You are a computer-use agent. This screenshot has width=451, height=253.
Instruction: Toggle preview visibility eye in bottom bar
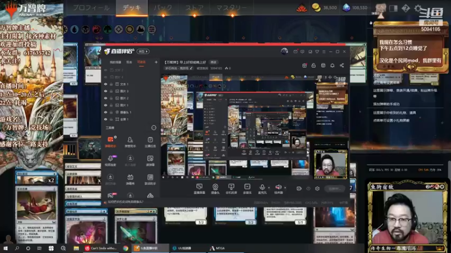pos(308,188)
